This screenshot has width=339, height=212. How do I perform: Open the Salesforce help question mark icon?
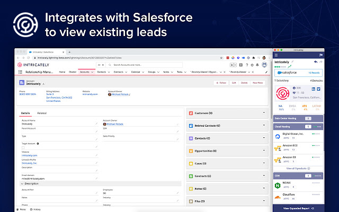click(x=246, y=65)
